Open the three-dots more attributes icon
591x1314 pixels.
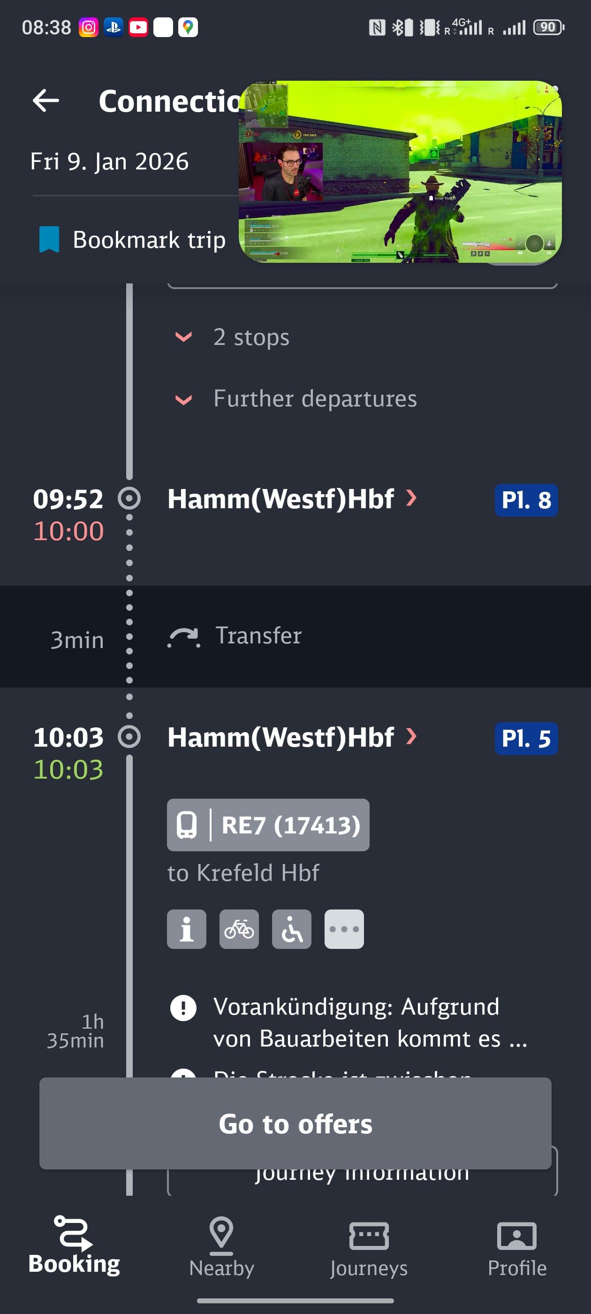[344, 929]
